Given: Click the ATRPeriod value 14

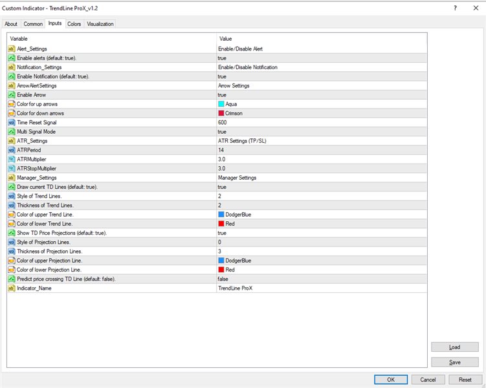Looking at the screenshot, I should coord(221,150).
